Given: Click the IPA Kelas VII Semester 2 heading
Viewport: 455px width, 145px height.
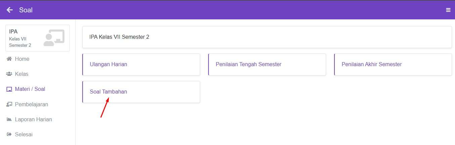Looking at the screenshot, I should 119,37.
